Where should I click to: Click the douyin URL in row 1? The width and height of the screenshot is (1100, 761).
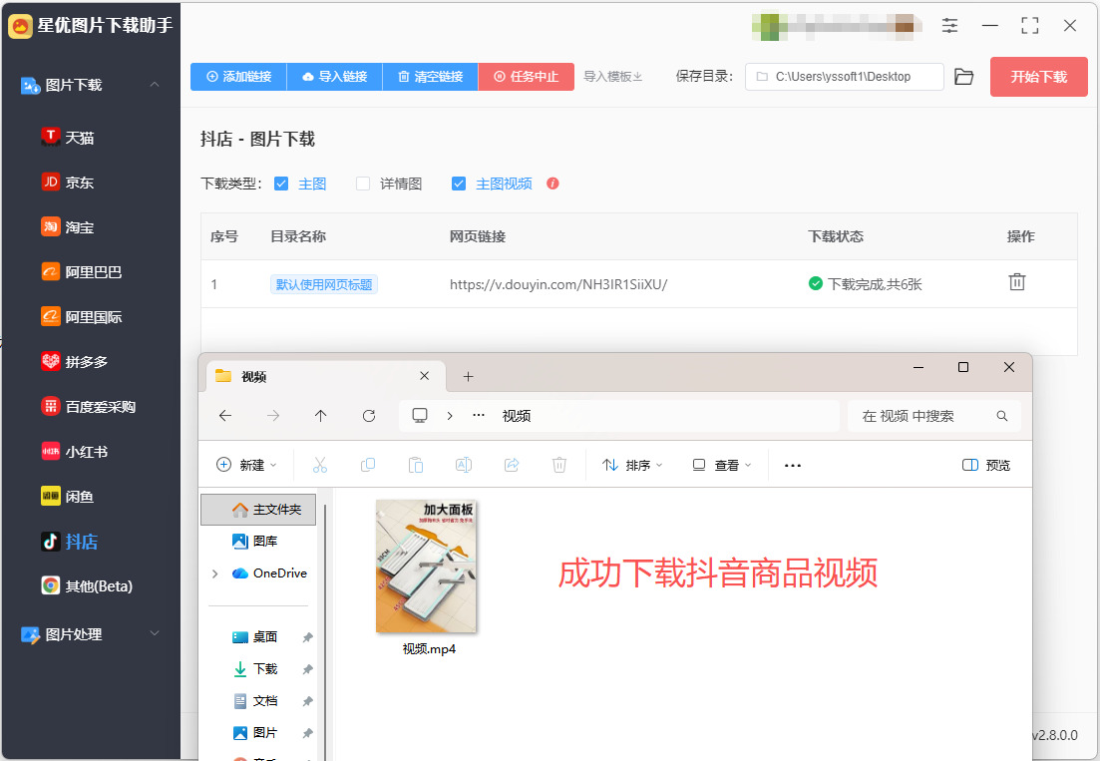click(558, 284)
